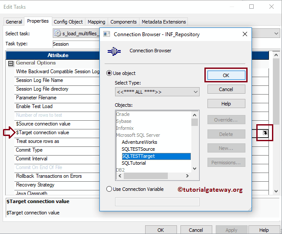Select the Treat source rows as row
This screenshot has width=282, height=234.
(57, 141)
